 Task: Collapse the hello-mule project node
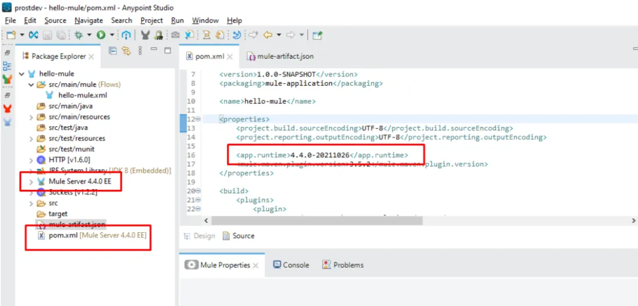point(22,74)
